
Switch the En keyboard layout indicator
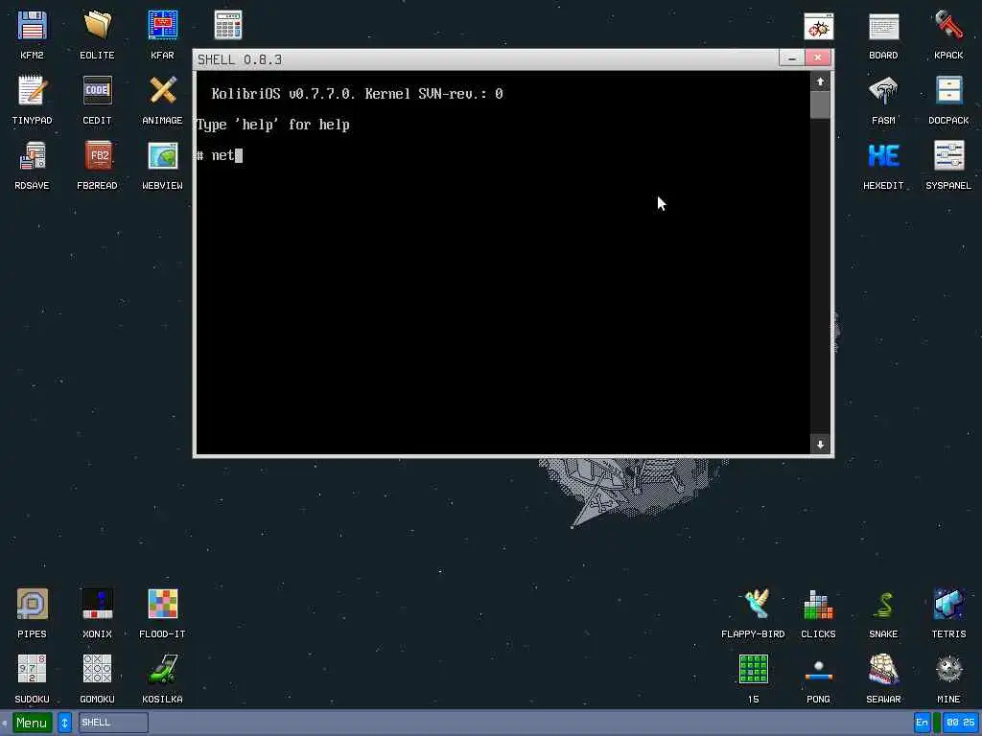922,723
